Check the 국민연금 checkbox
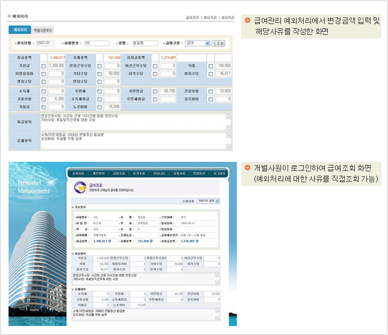The height and width of the screenshot is (335, 388). coord(155,91)
